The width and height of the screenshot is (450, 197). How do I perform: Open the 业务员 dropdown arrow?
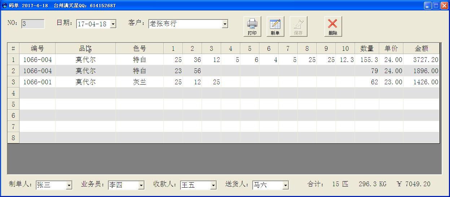(x=141, y=185)
